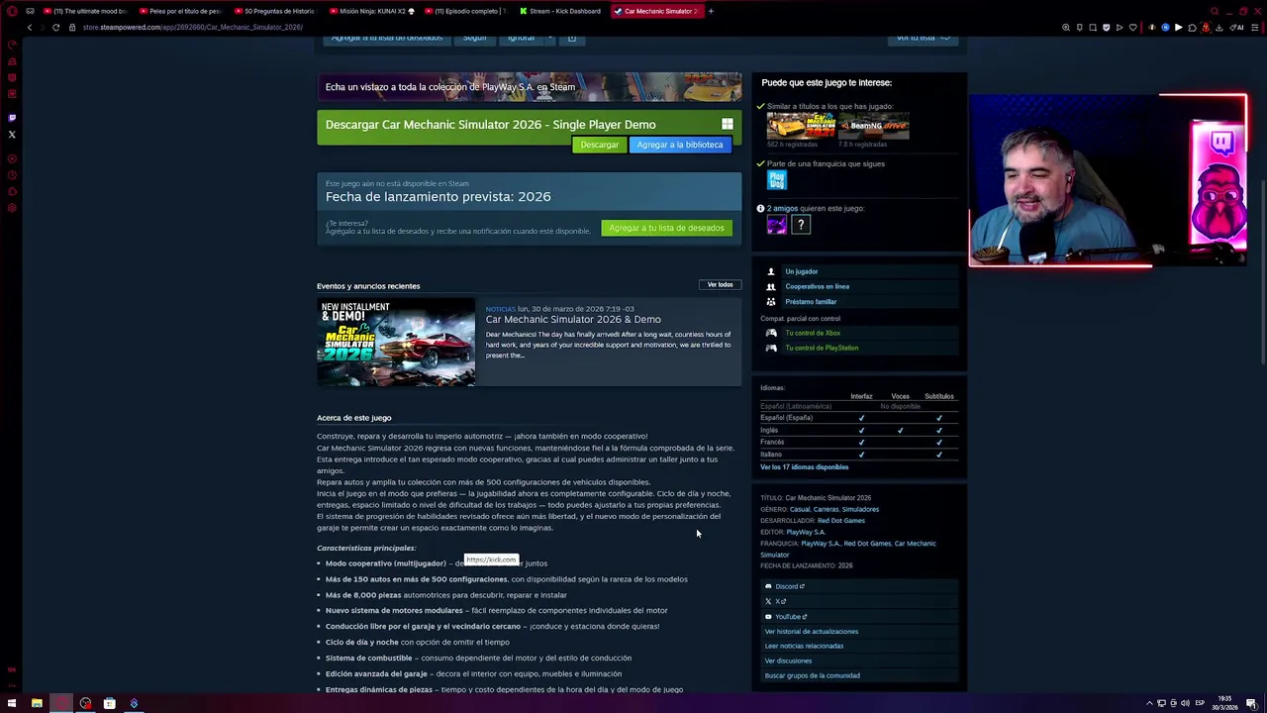Switch to 'The ultimate mood' YouTube tab
The height and width of the screenshot is (713, 1267).
click(87, 11)
